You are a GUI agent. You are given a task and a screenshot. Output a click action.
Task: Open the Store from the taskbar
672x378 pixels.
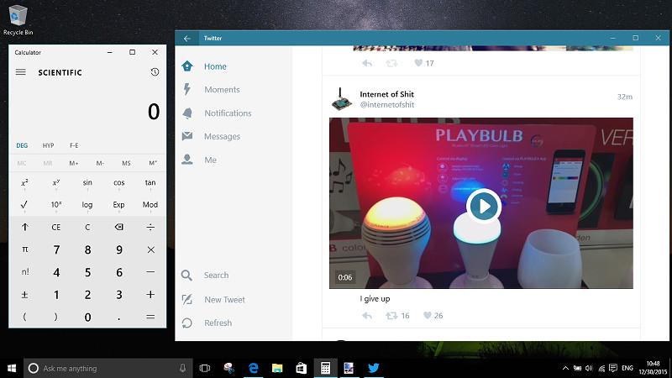point(302,368)
